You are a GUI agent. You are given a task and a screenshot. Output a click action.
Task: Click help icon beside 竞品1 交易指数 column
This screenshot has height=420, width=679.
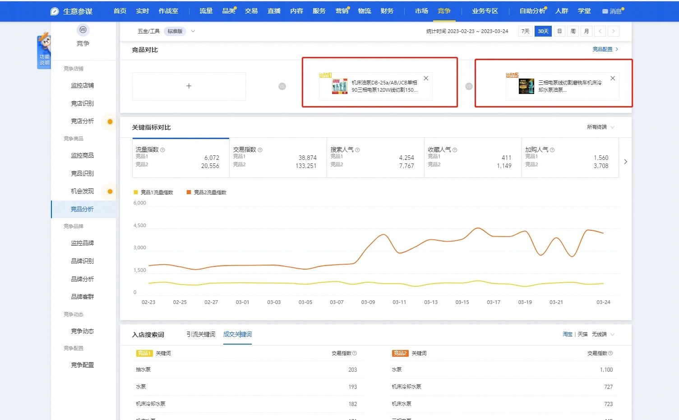355,354
